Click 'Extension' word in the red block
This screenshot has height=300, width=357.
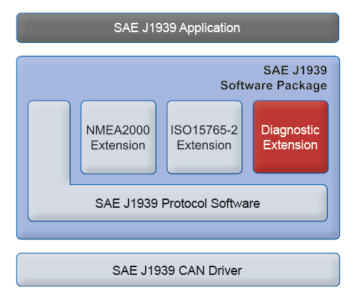tap(291, 145)
